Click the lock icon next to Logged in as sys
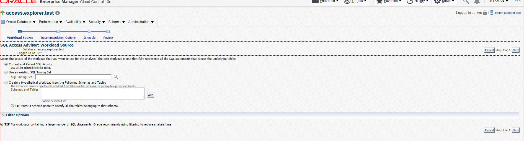Viewport: 524px width, 141px height. click(485, 13)
